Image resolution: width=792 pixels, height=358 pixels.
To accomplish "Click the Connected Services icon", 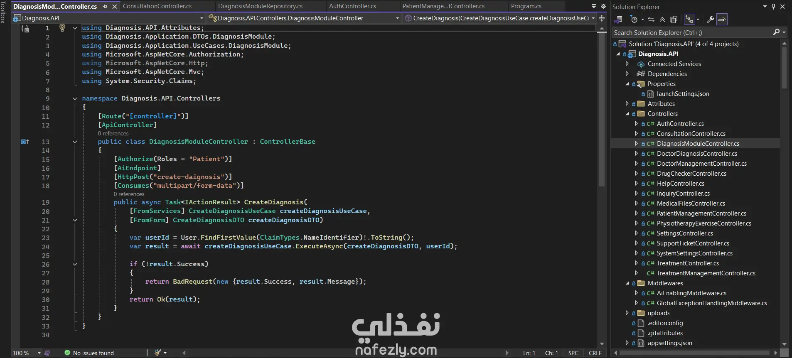I will coord(641,64).
